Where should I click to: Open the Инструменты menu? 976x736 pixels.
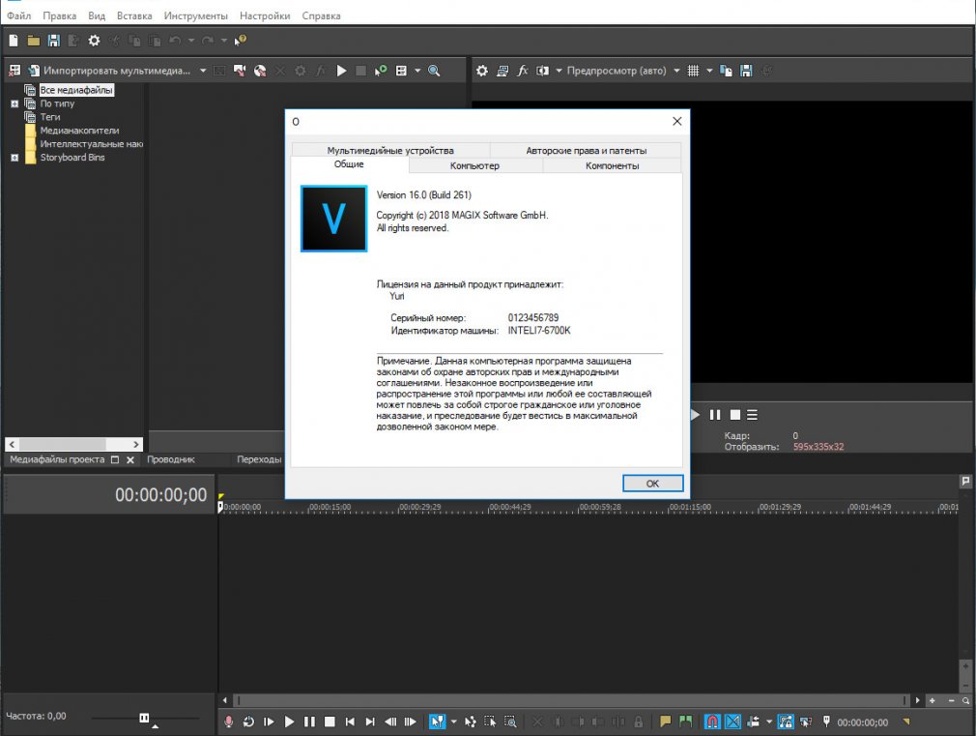[195, 15]
